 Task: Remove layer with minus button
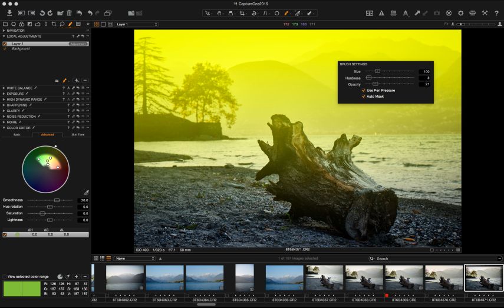85,80
